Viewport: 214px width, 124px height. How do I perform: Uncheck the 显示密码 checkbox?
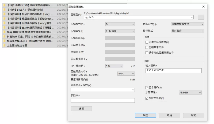click(x=147, y=88)
